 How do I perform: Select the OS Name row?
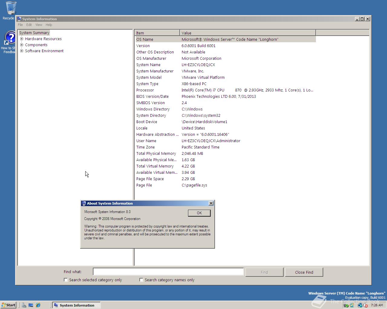[x=225, y=39]
